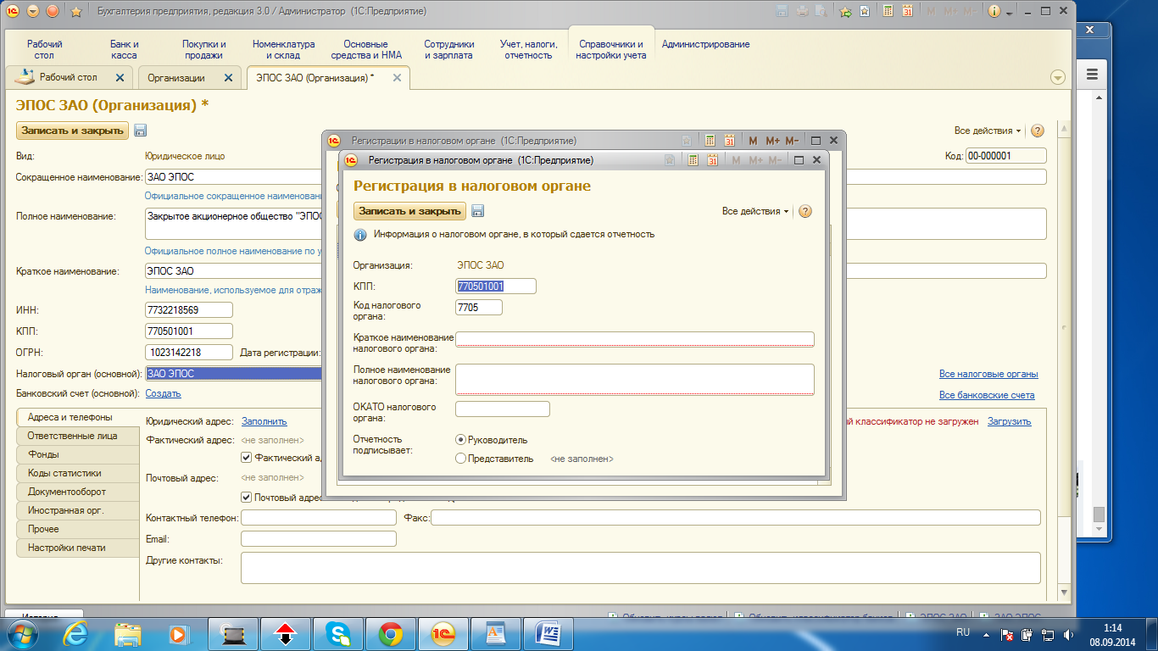Add to favorites via main title bar star icon
The height and width of the screenshot is (651, 1158).
[845, 11]
